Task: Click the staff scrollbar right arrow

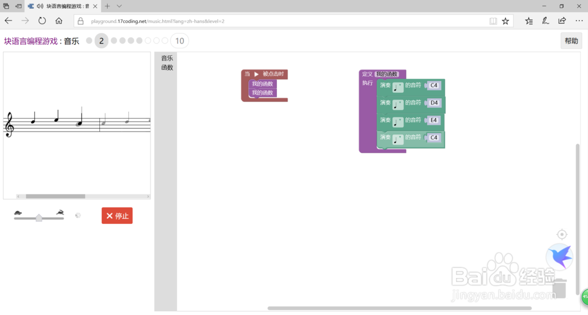Action: click(x=148, y=196)
